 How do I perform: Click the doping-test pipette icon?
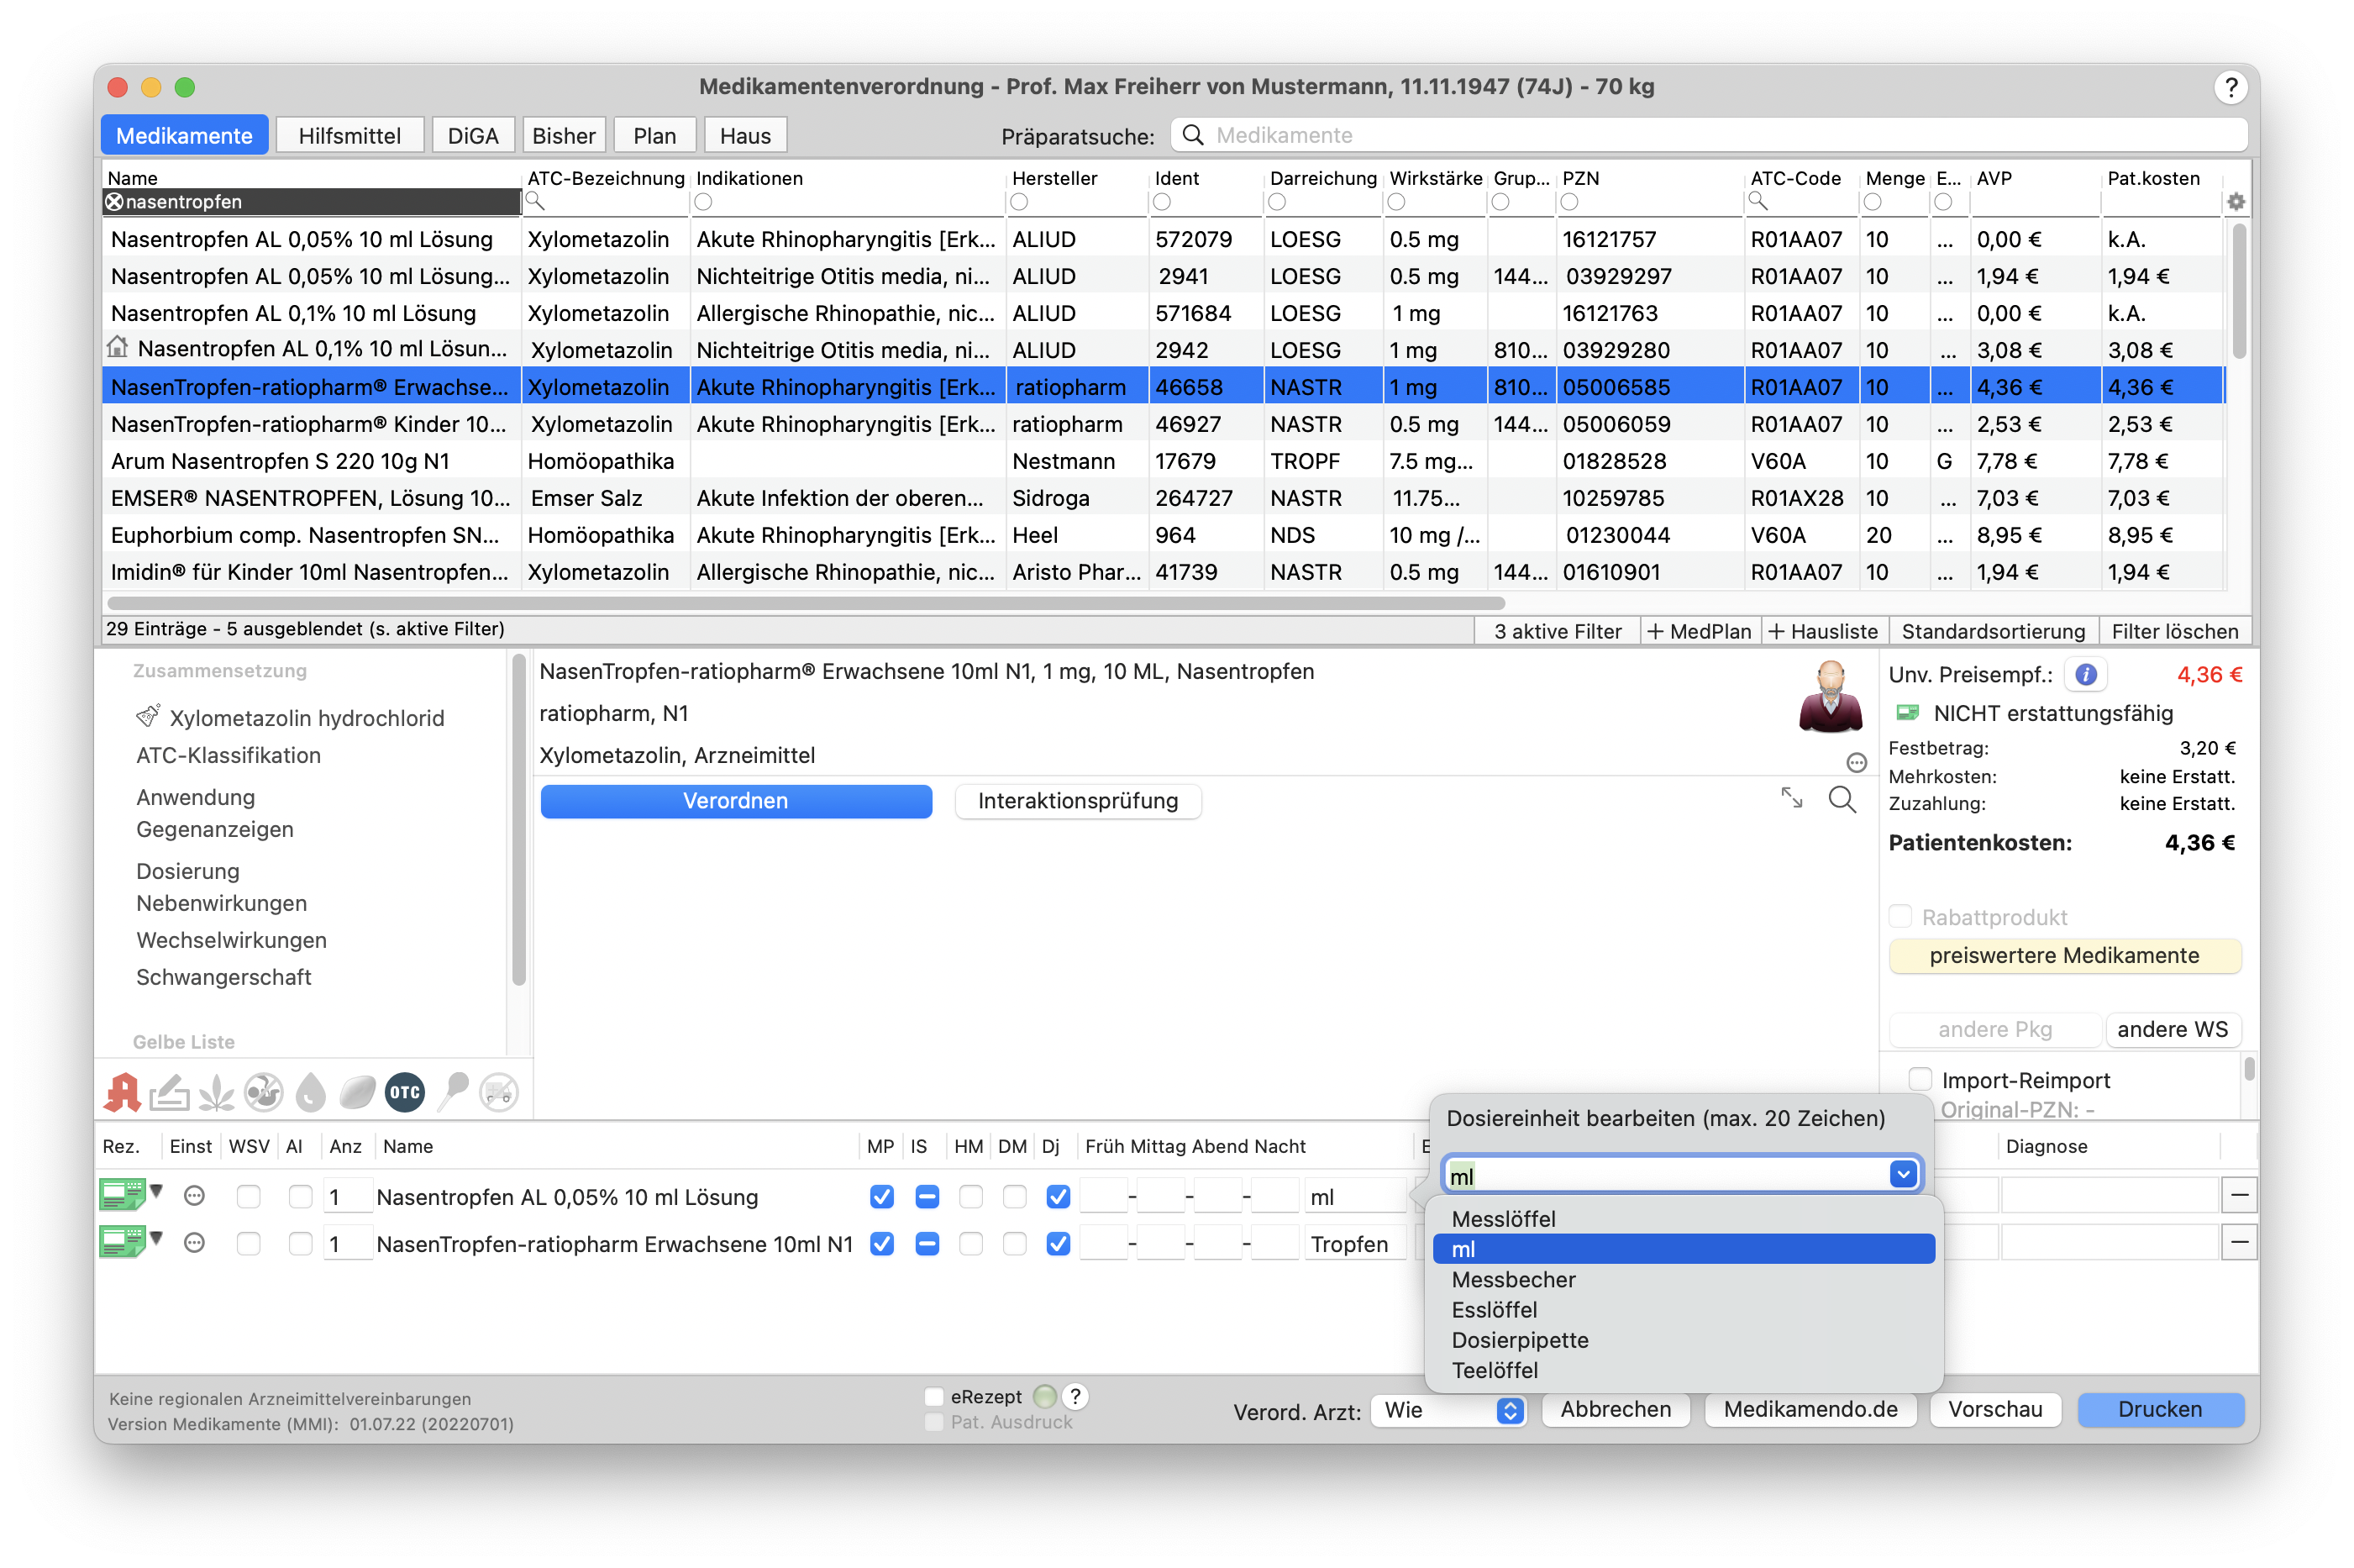click(x=453, y=1092)
